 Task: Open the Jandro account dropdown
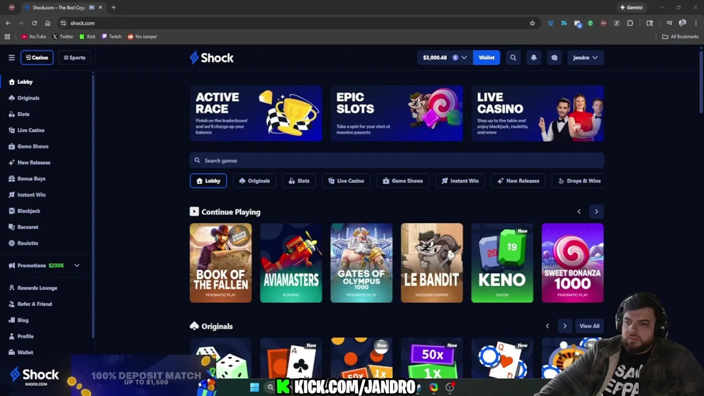[585, 57]
